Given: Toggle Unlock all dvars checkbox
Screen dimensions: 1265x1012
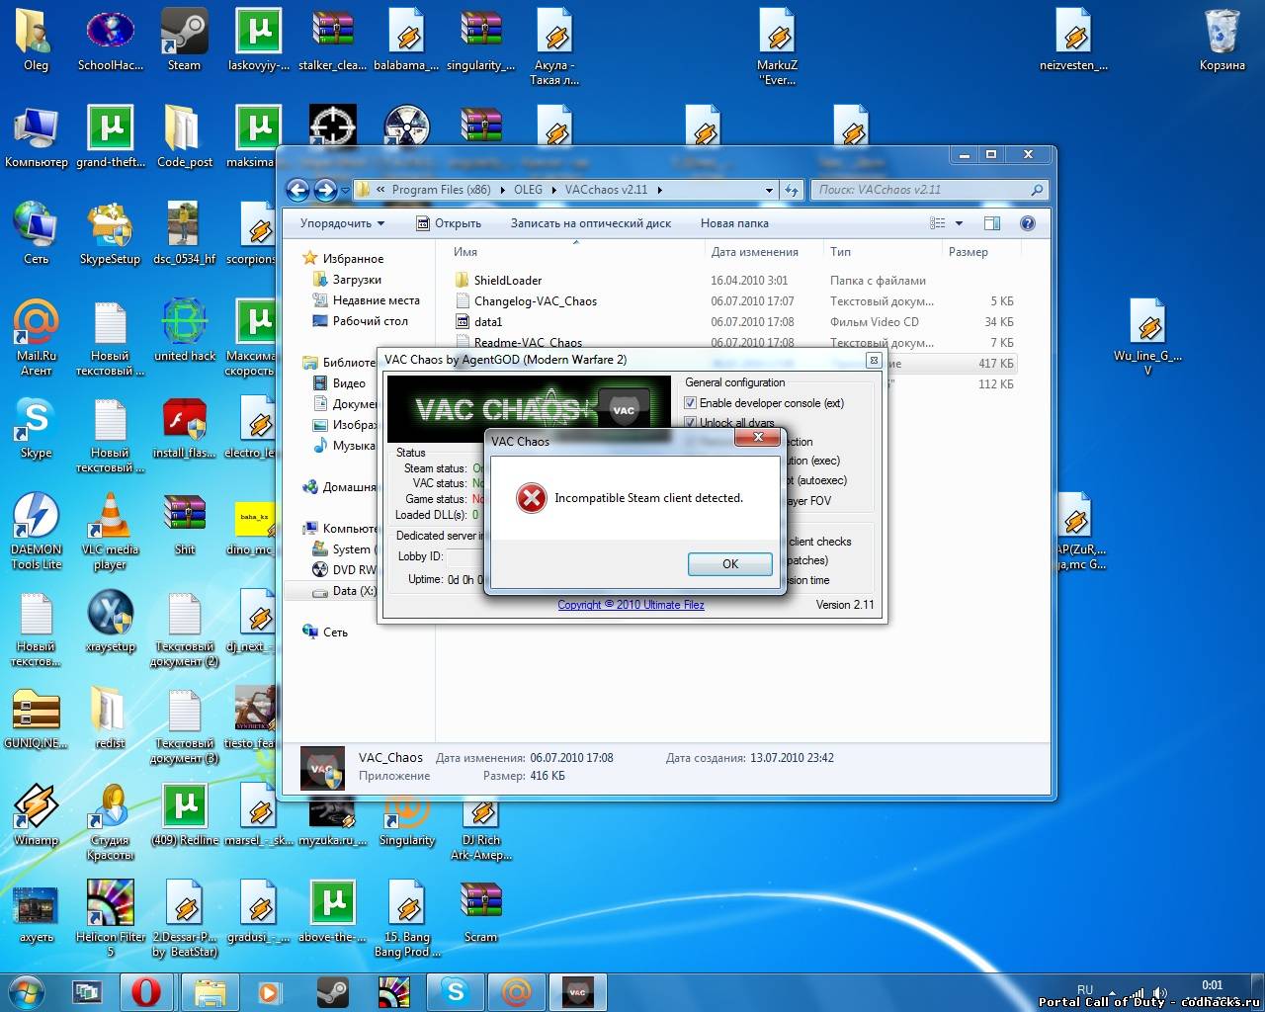Looking at the screenshot, I should (x=690, y=422).
